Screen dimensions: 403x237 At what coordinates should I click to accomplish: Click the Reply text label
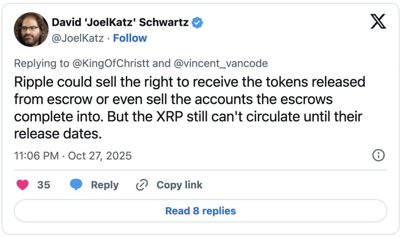tap(105, 185)
